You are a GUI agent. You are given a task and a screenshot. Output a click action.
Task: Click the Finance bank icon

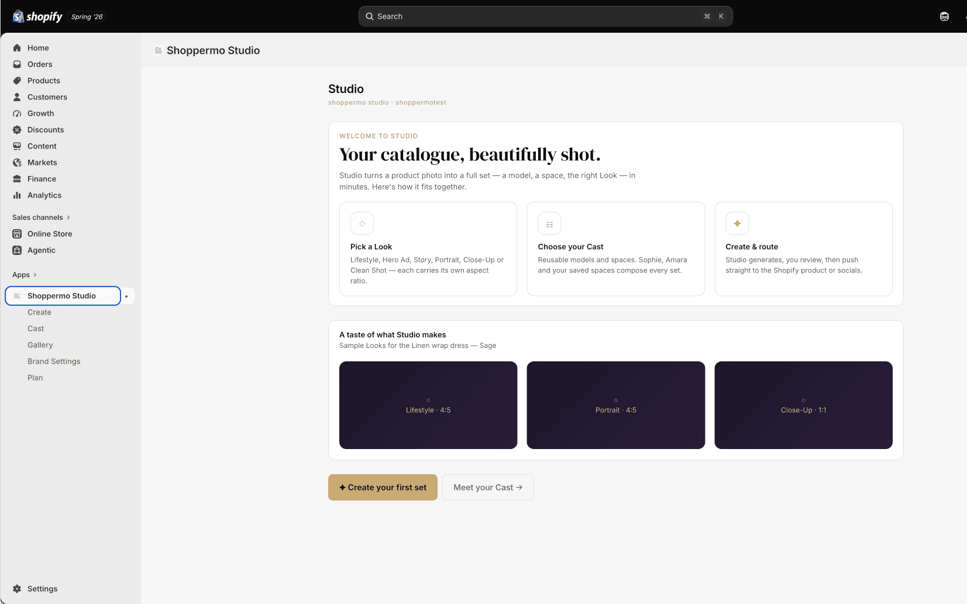tap(17, 179)
